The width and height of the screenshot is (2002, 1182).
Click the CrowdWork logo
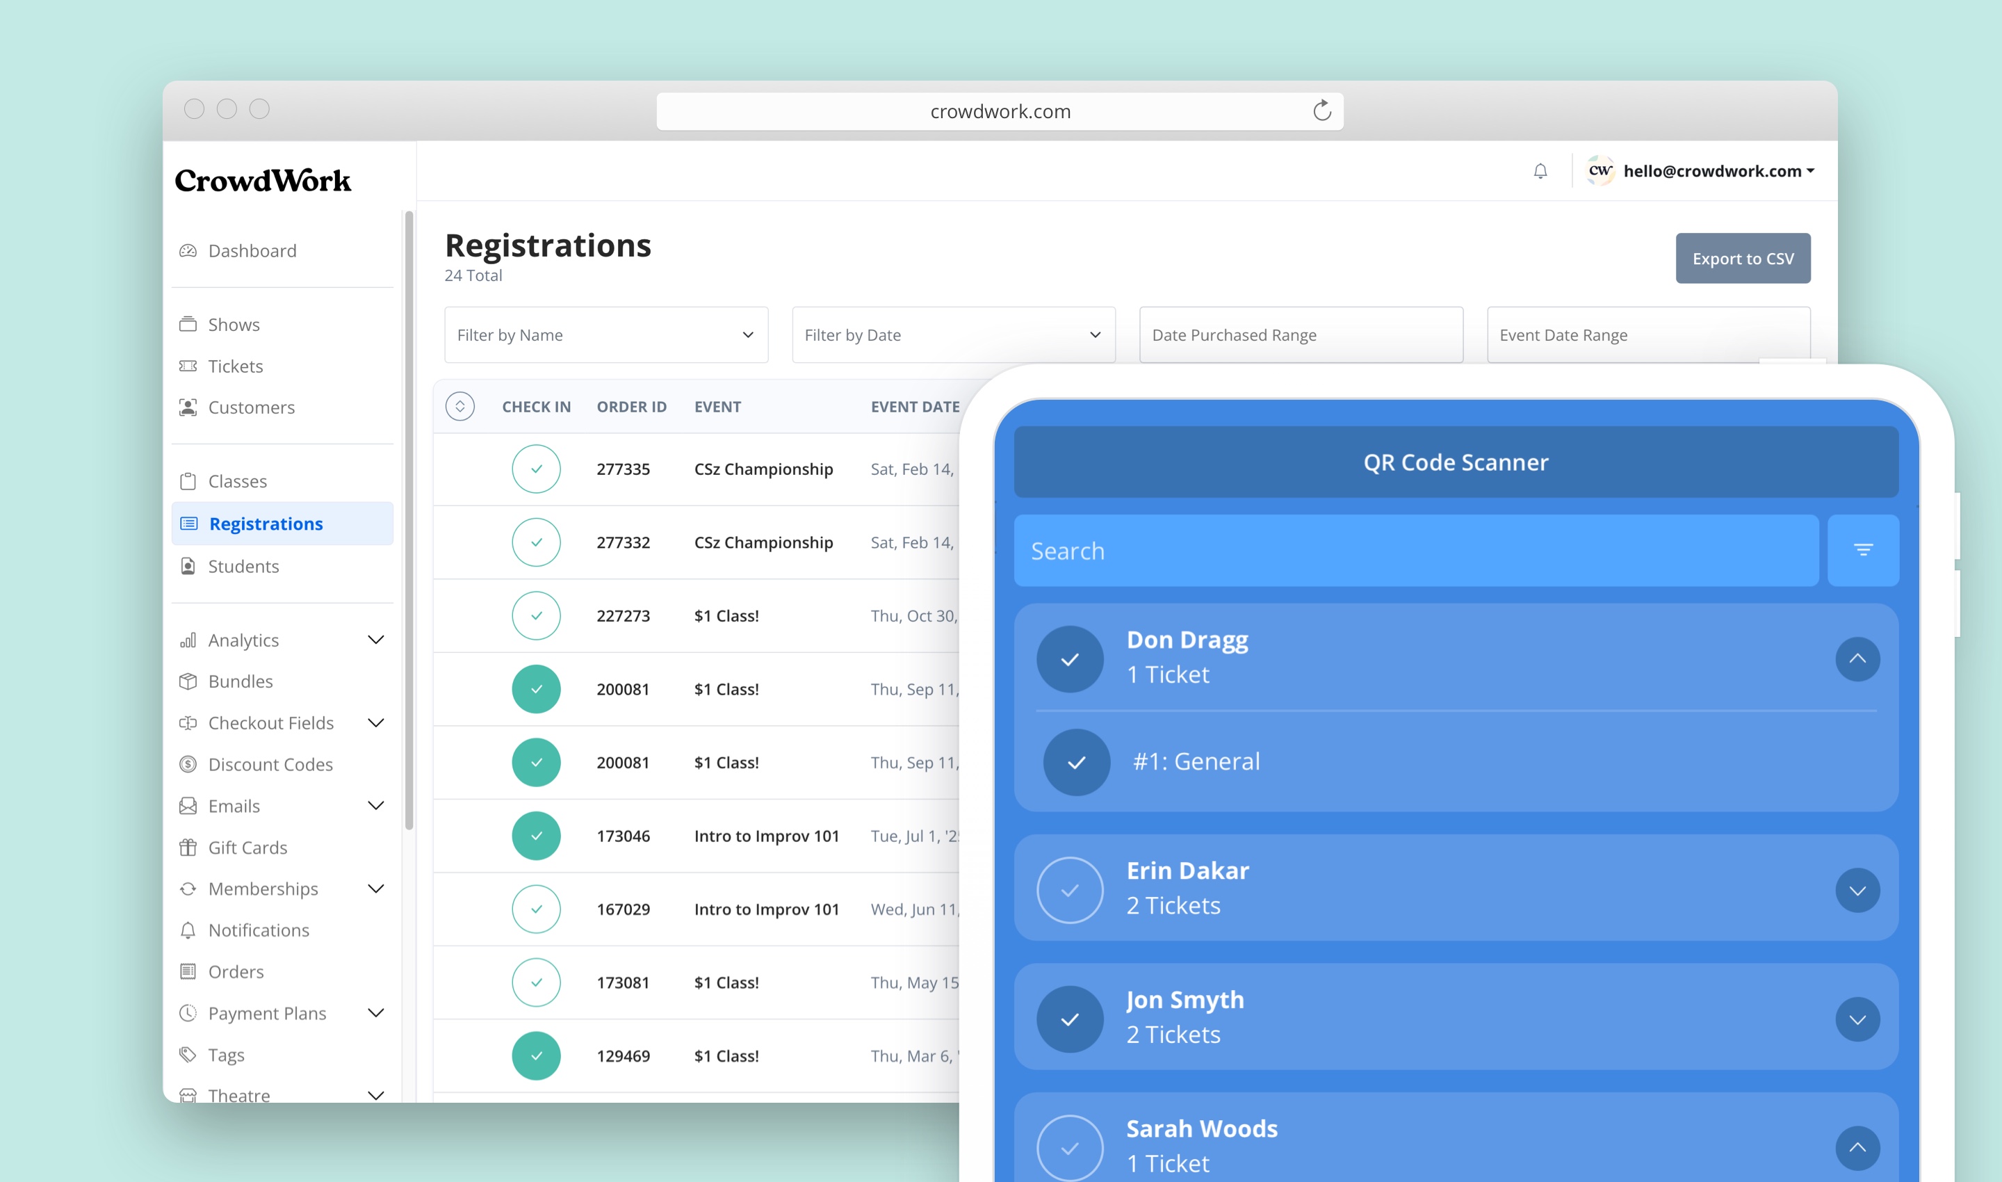(263, 181)
